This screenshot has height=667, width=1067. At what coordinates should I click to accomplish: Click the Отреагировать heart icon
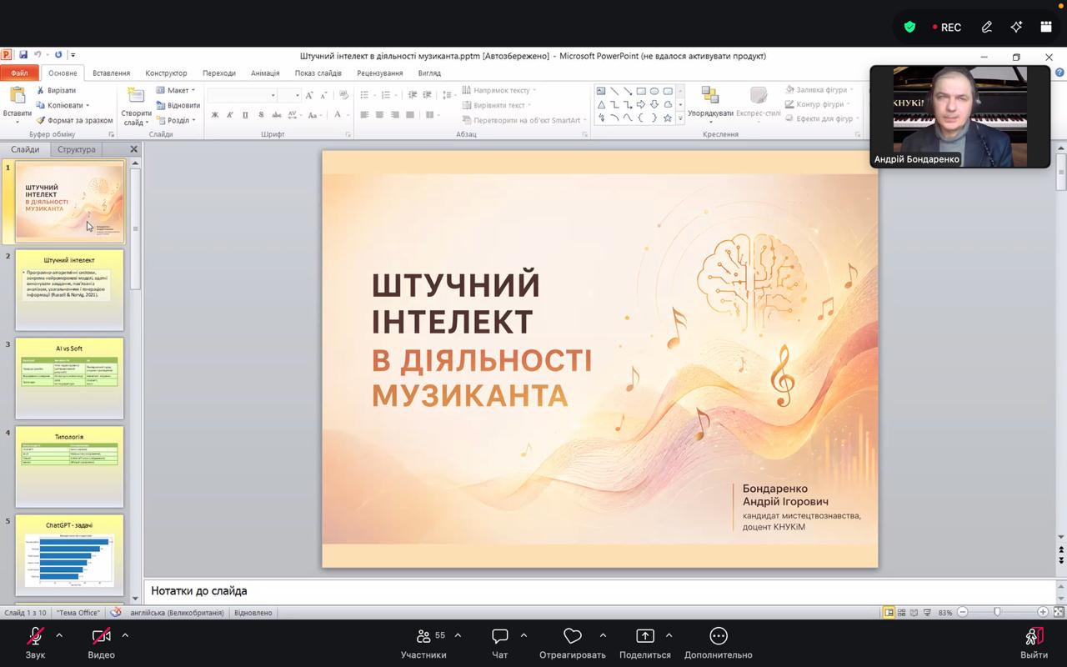point(573,636)
